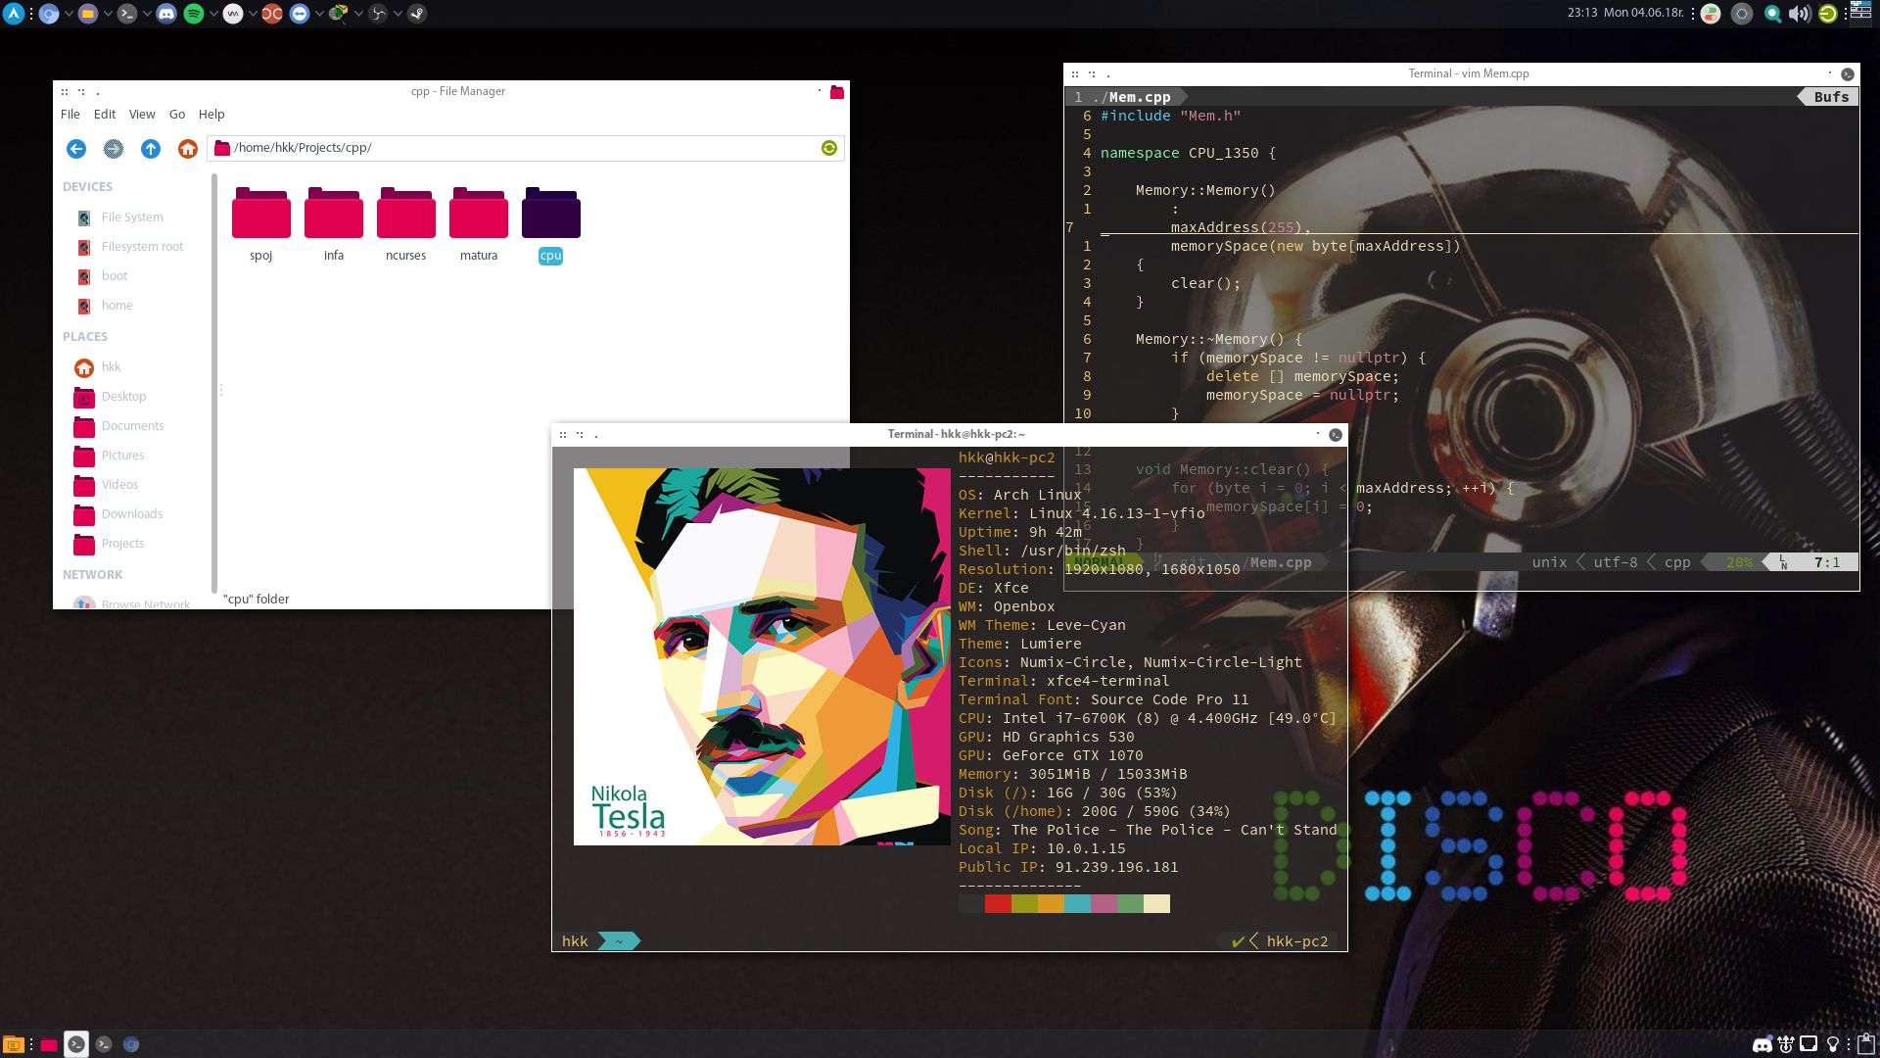
Task: Open Discord from the top panel
Action: (x=164, y=14)
